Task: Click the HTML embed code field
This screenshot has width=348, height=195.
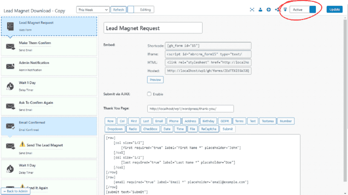Action: click(x=208, y=62)
